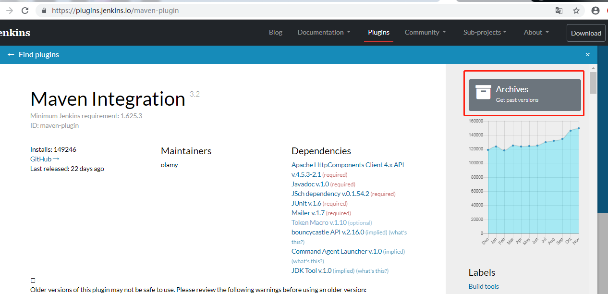Expand the Documentation dropdown

324,32
